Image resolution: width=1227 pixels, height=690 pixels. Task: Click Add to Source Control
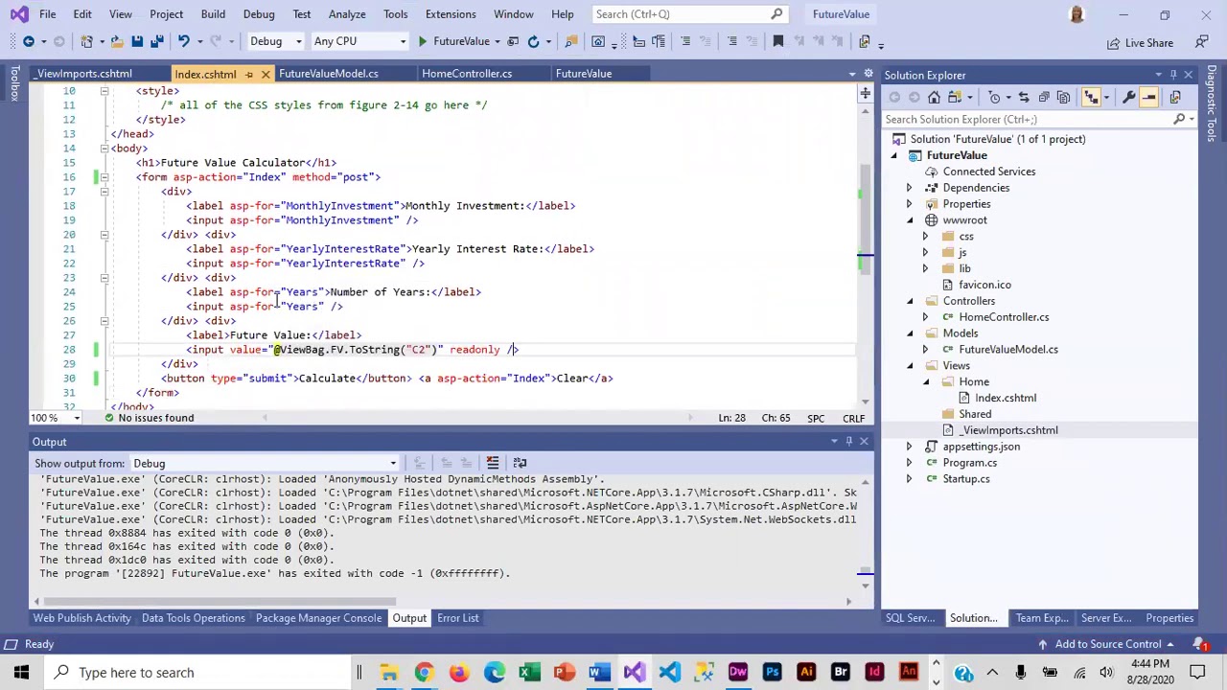coord(1108,644)
